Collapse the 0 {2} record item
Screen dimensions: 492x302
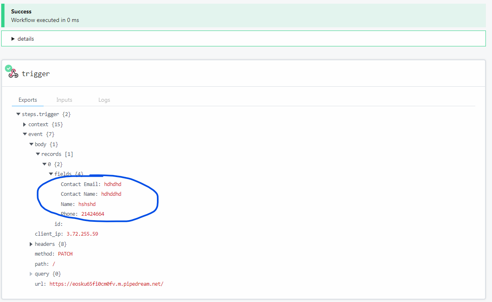(44, 164)
